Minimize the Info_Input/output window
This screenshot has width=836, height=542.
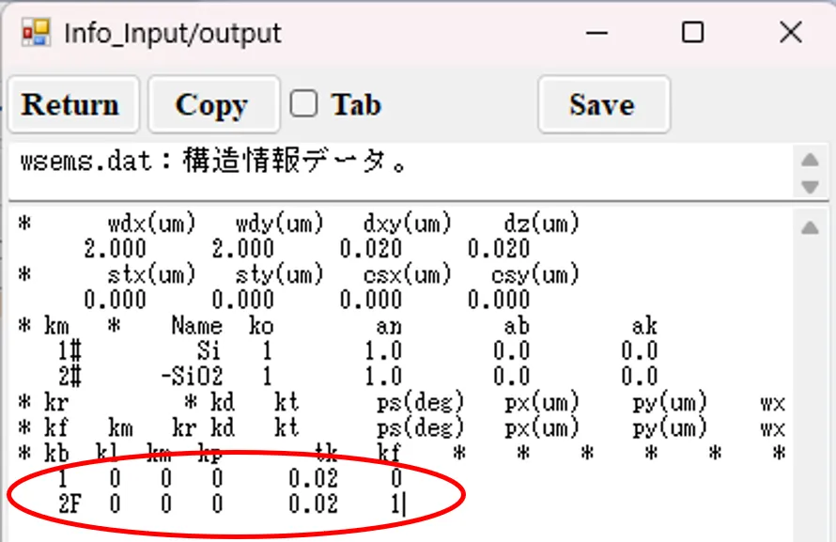596,33
